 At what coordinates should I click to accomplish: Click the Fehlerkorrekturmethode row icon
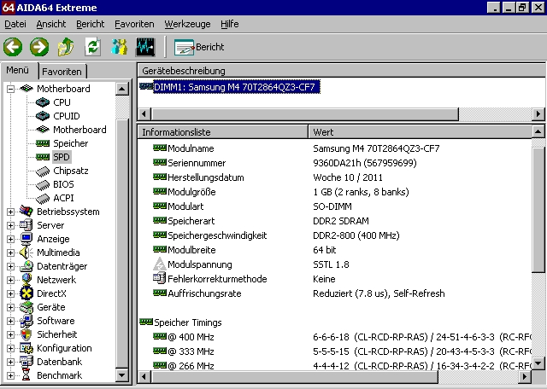tap(160, 278)
